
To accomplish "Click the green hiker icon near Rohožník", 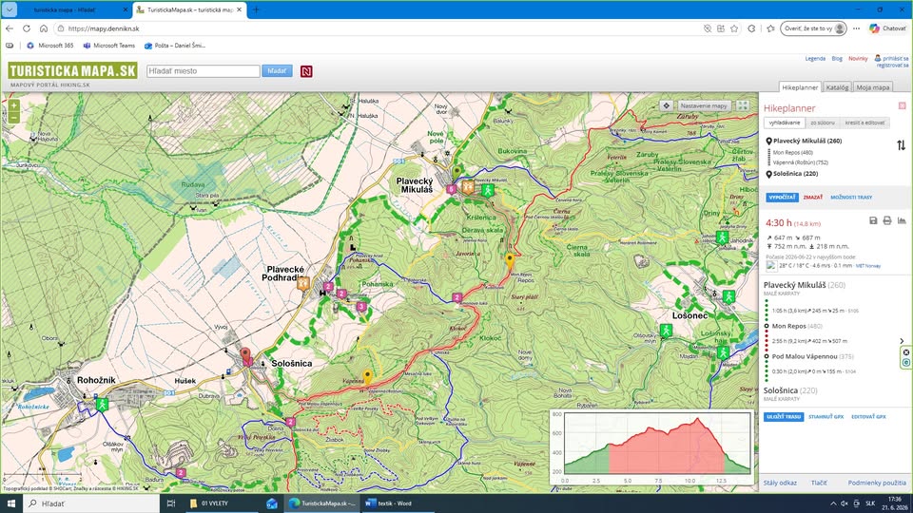I will (x=102, y=404).
